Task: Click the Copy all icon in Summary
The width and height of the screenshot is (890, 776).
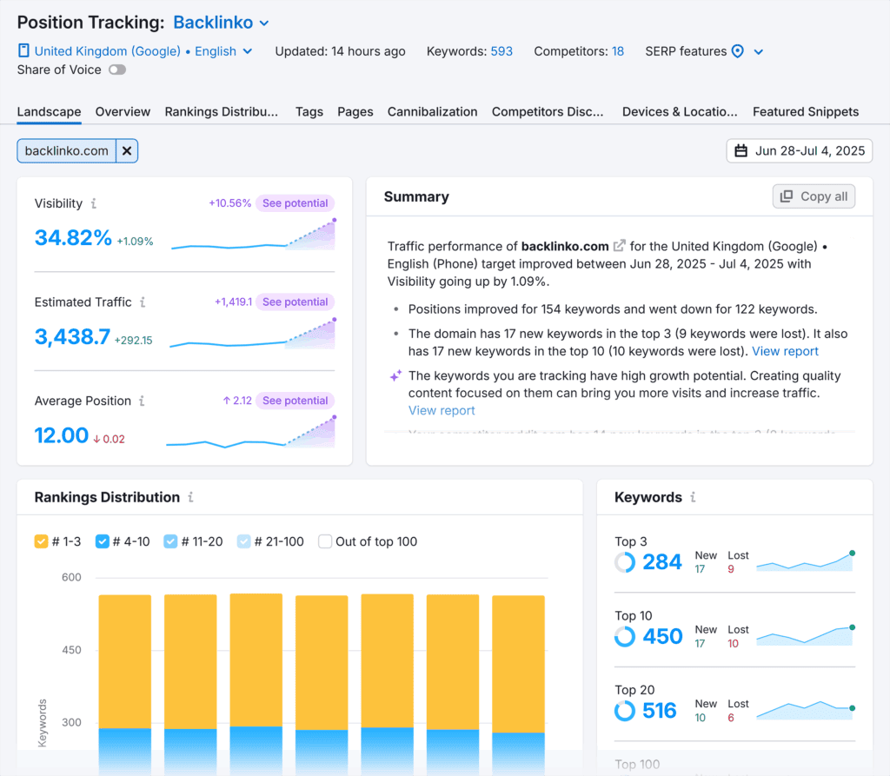Action: [x=787, y=196]
